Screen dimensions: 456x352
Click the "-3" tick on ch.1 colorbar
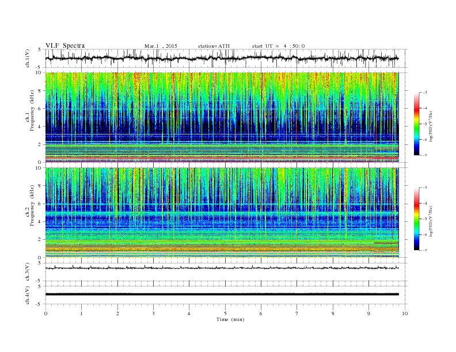pyautogui.click(x=424, y=93)
